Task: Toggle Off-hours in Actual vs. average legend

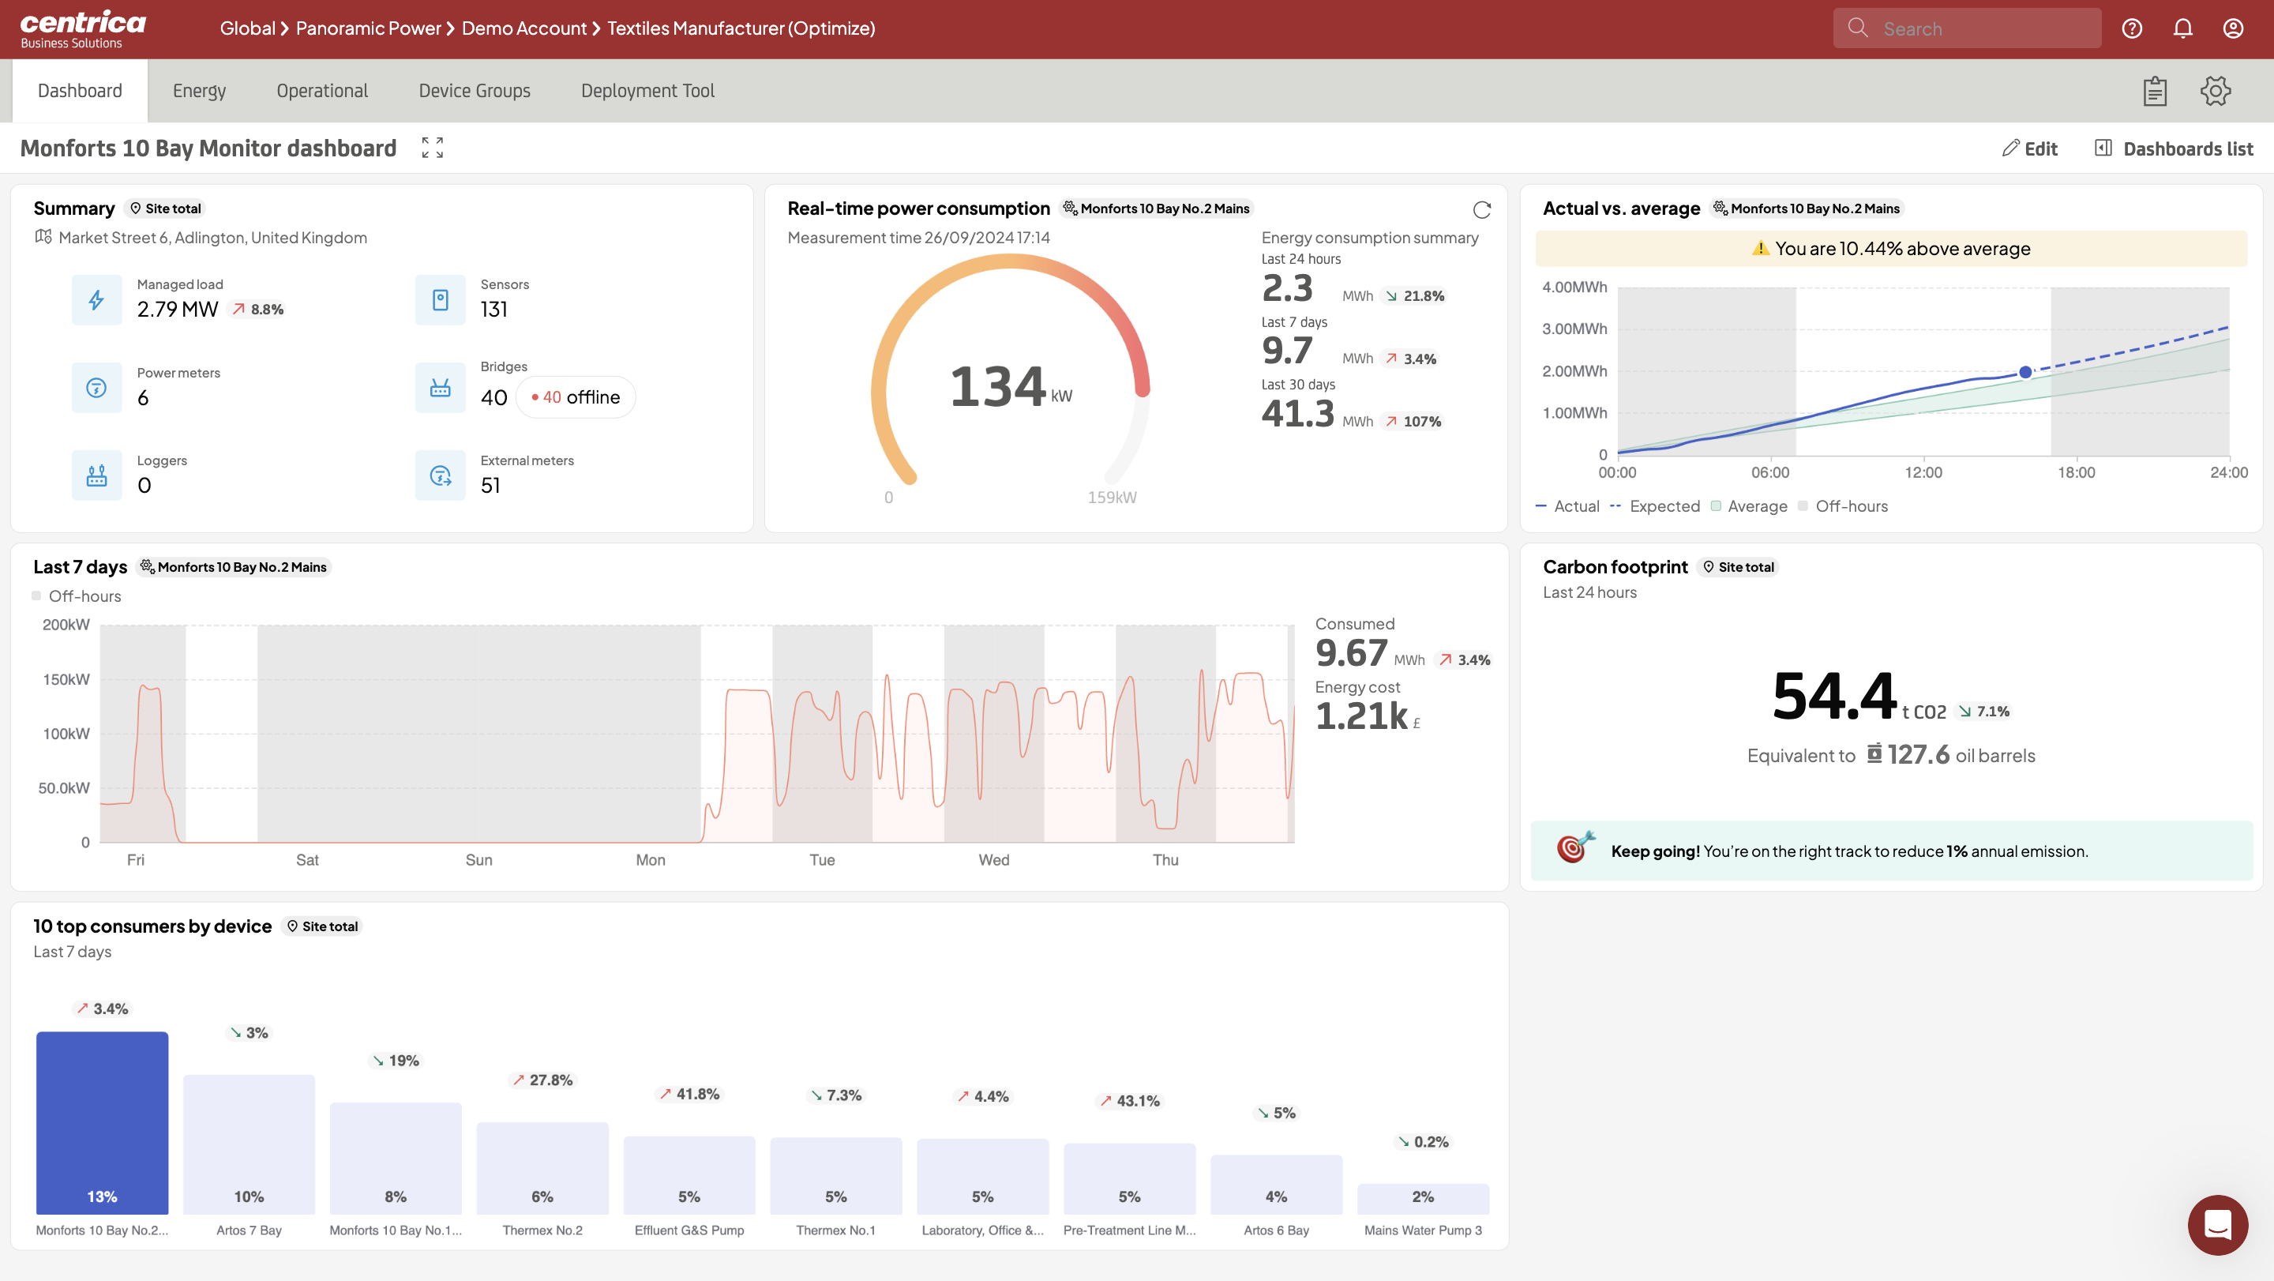Action: (x=1843, y=506)
